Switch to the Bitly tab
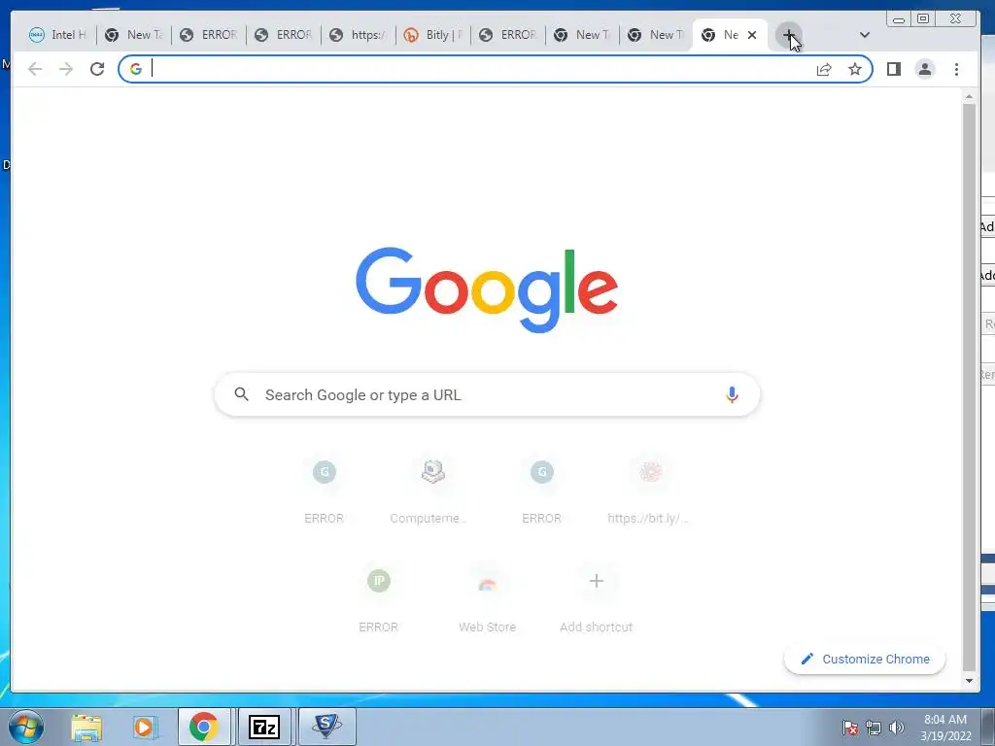Screen dimensions: 995x746 tap(434, 35)
